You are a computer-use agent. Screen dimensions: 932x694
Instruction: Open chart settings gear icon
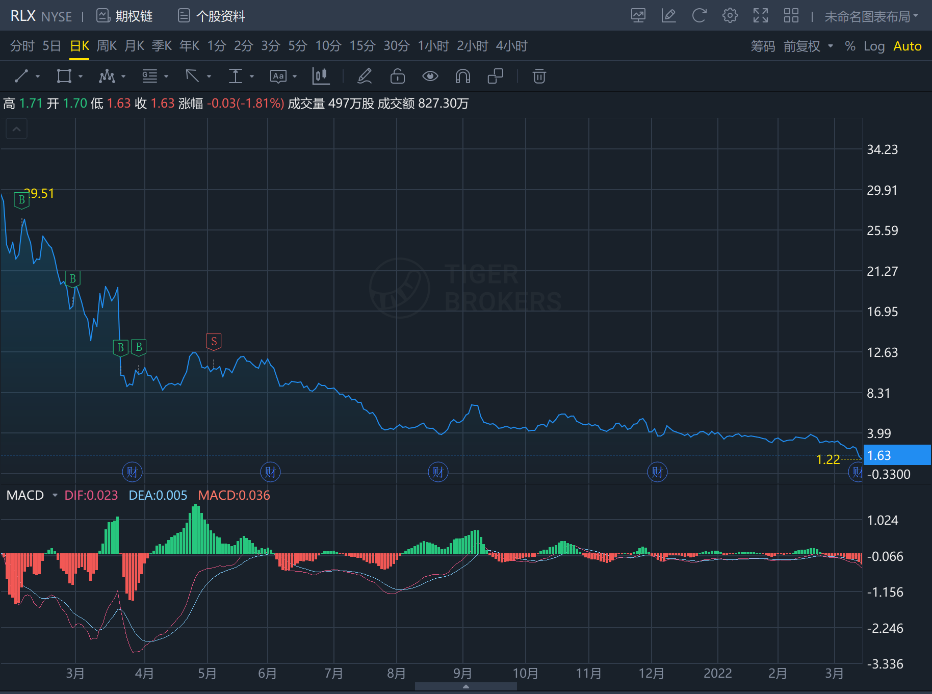[730, 16]
